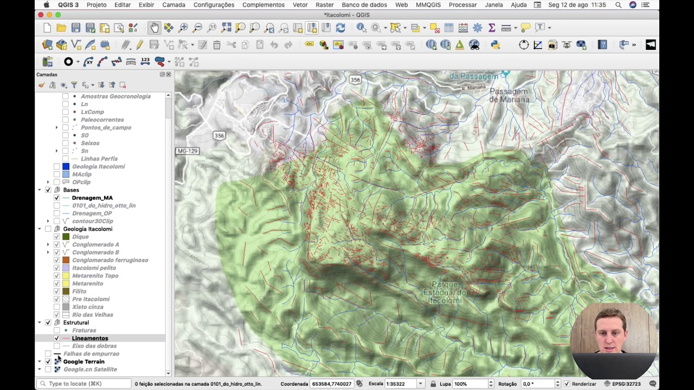Viewport: 694px width, 390px height.
Task: Toggle visibility of Dique layer
Action: 57,237
